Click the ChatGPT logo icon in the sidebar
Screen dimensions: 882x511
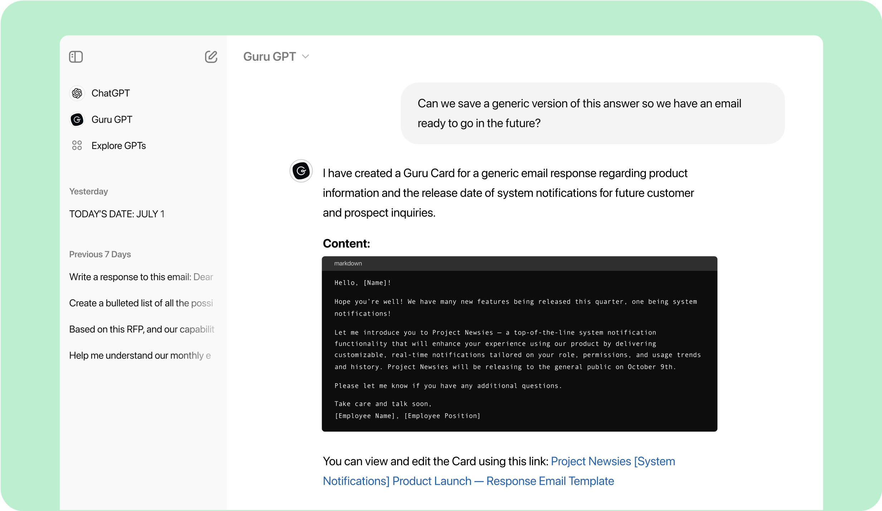tap(77, 93)
